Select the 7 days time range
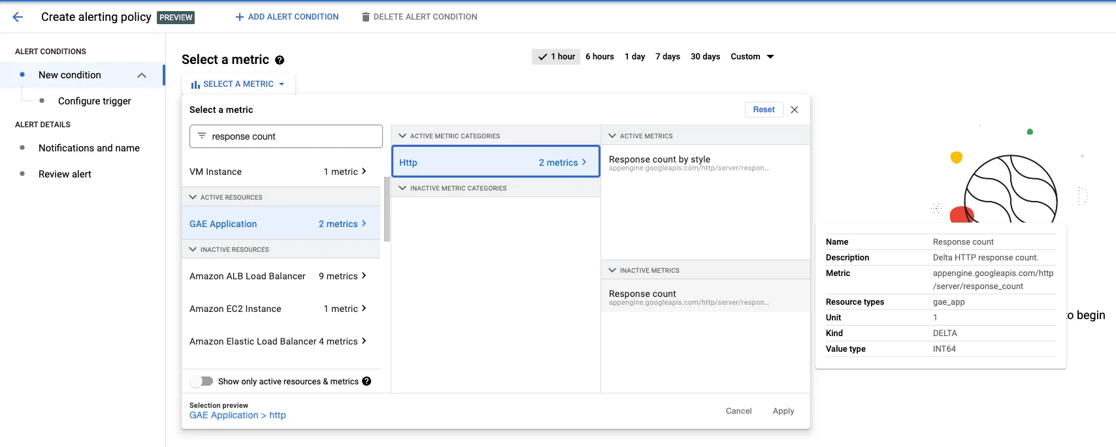Viewport: 1116px width, 447px height. 667,57
